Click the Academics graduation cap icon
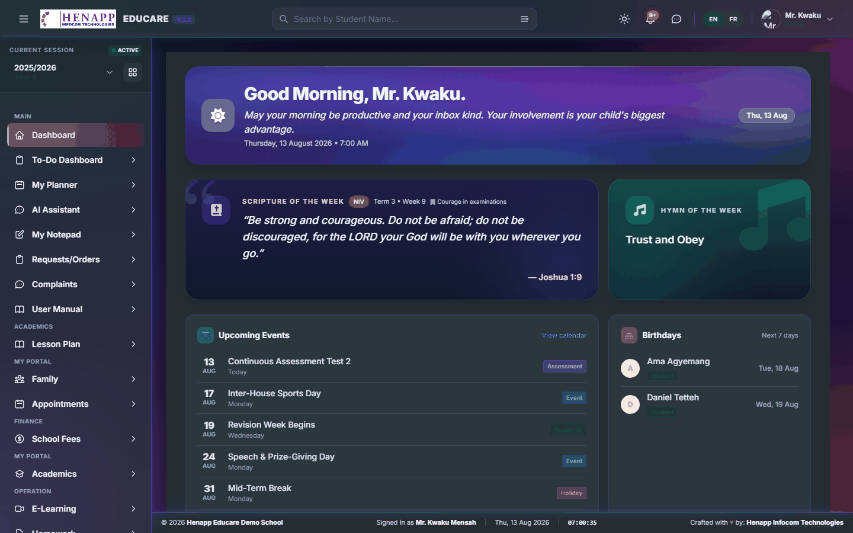853x533 pixels. (20, 474)
